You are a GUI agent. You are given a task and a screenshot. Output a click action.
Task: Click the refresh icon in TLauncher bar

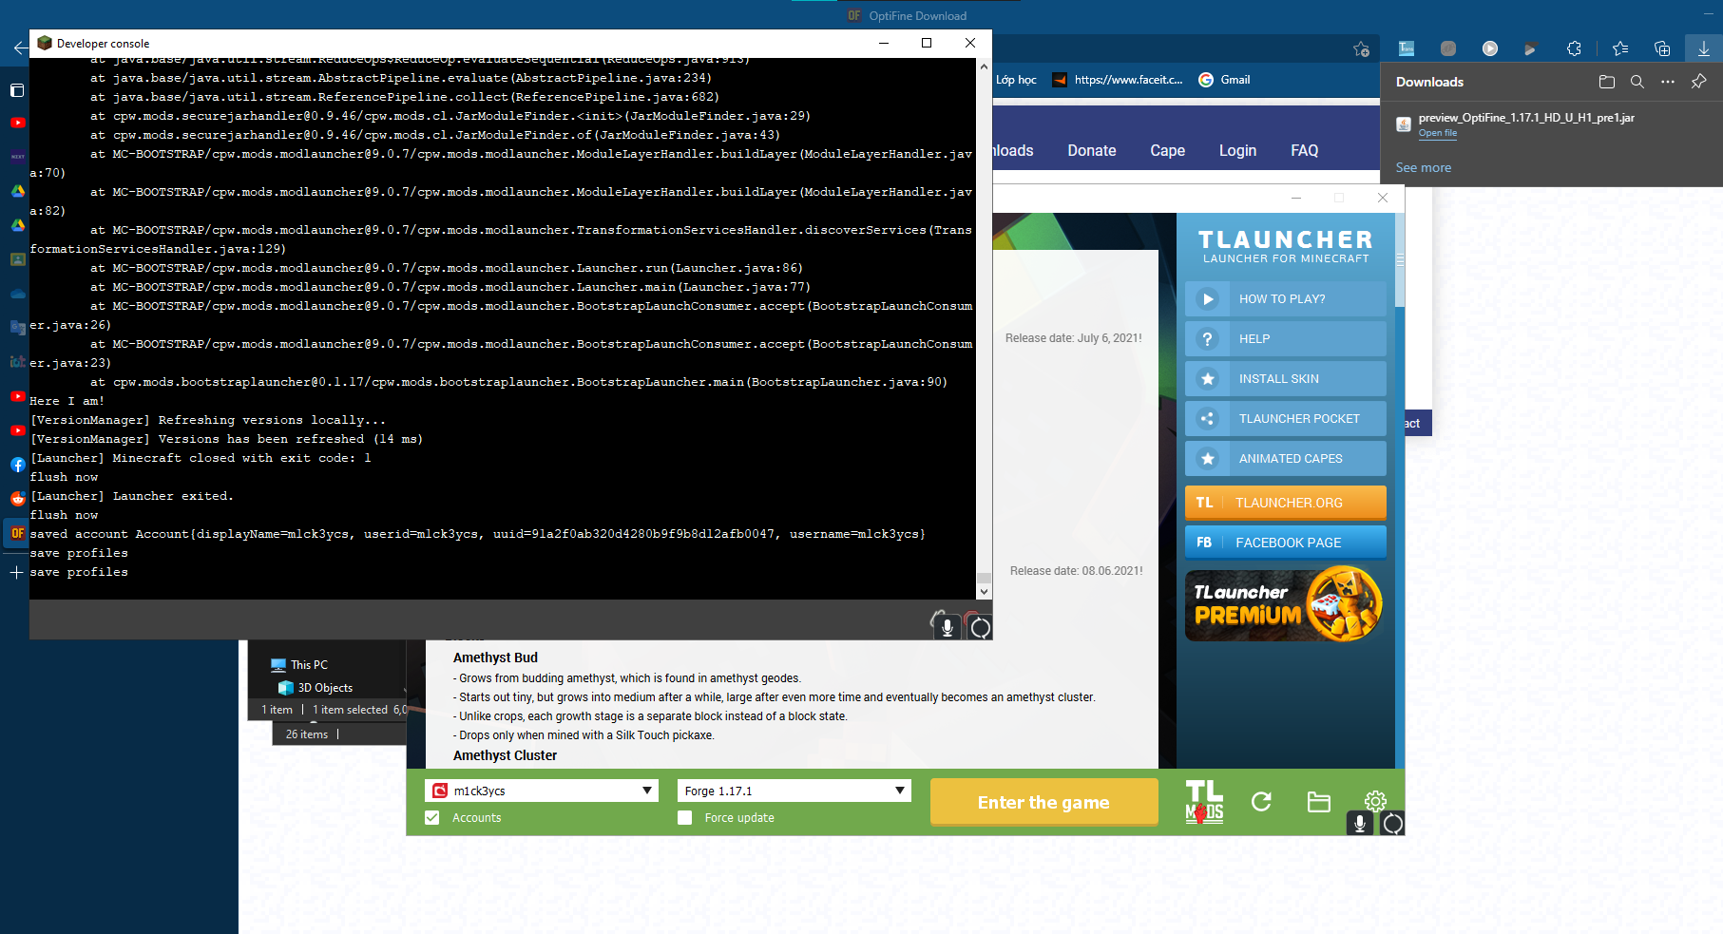pyautogui.click(x=1261, y=802)
